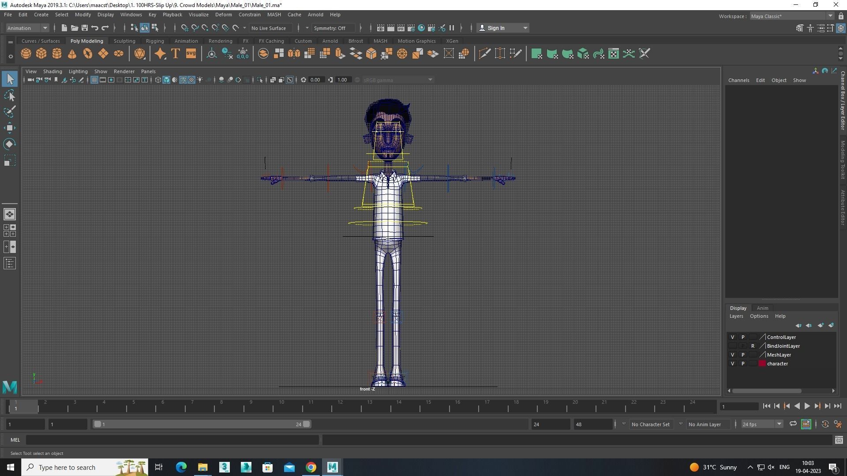
Task: Open the No Live Surface field
Action: [272, 28]
